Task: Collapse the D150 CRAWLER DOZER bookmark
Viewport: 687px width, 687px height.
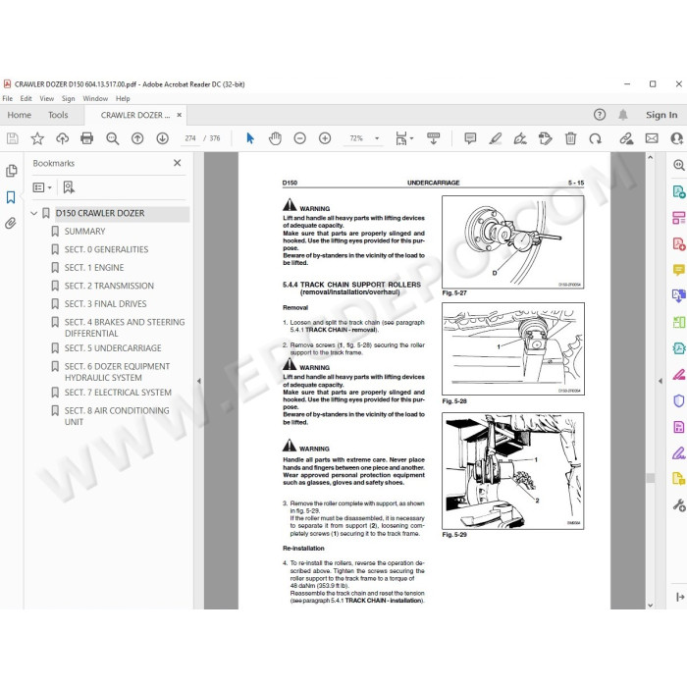Action: (33, 213)
